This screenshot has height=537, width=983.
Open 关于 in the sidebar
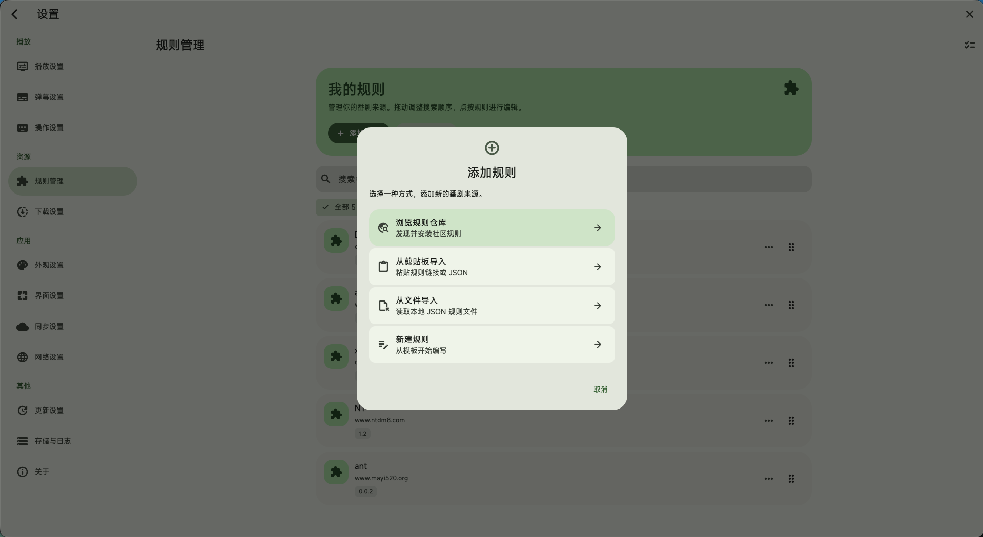click(x=73, y=472)
